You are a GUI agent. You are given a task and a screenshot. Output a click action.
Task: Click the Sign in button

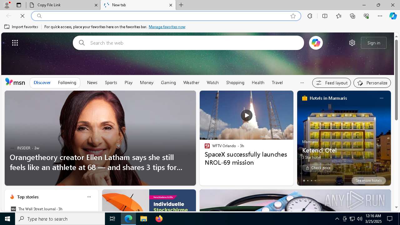tap(374, 43)
